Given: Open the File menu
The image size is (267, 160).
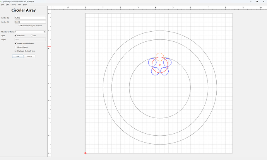Looking at the screenshot, I should 3,5.
